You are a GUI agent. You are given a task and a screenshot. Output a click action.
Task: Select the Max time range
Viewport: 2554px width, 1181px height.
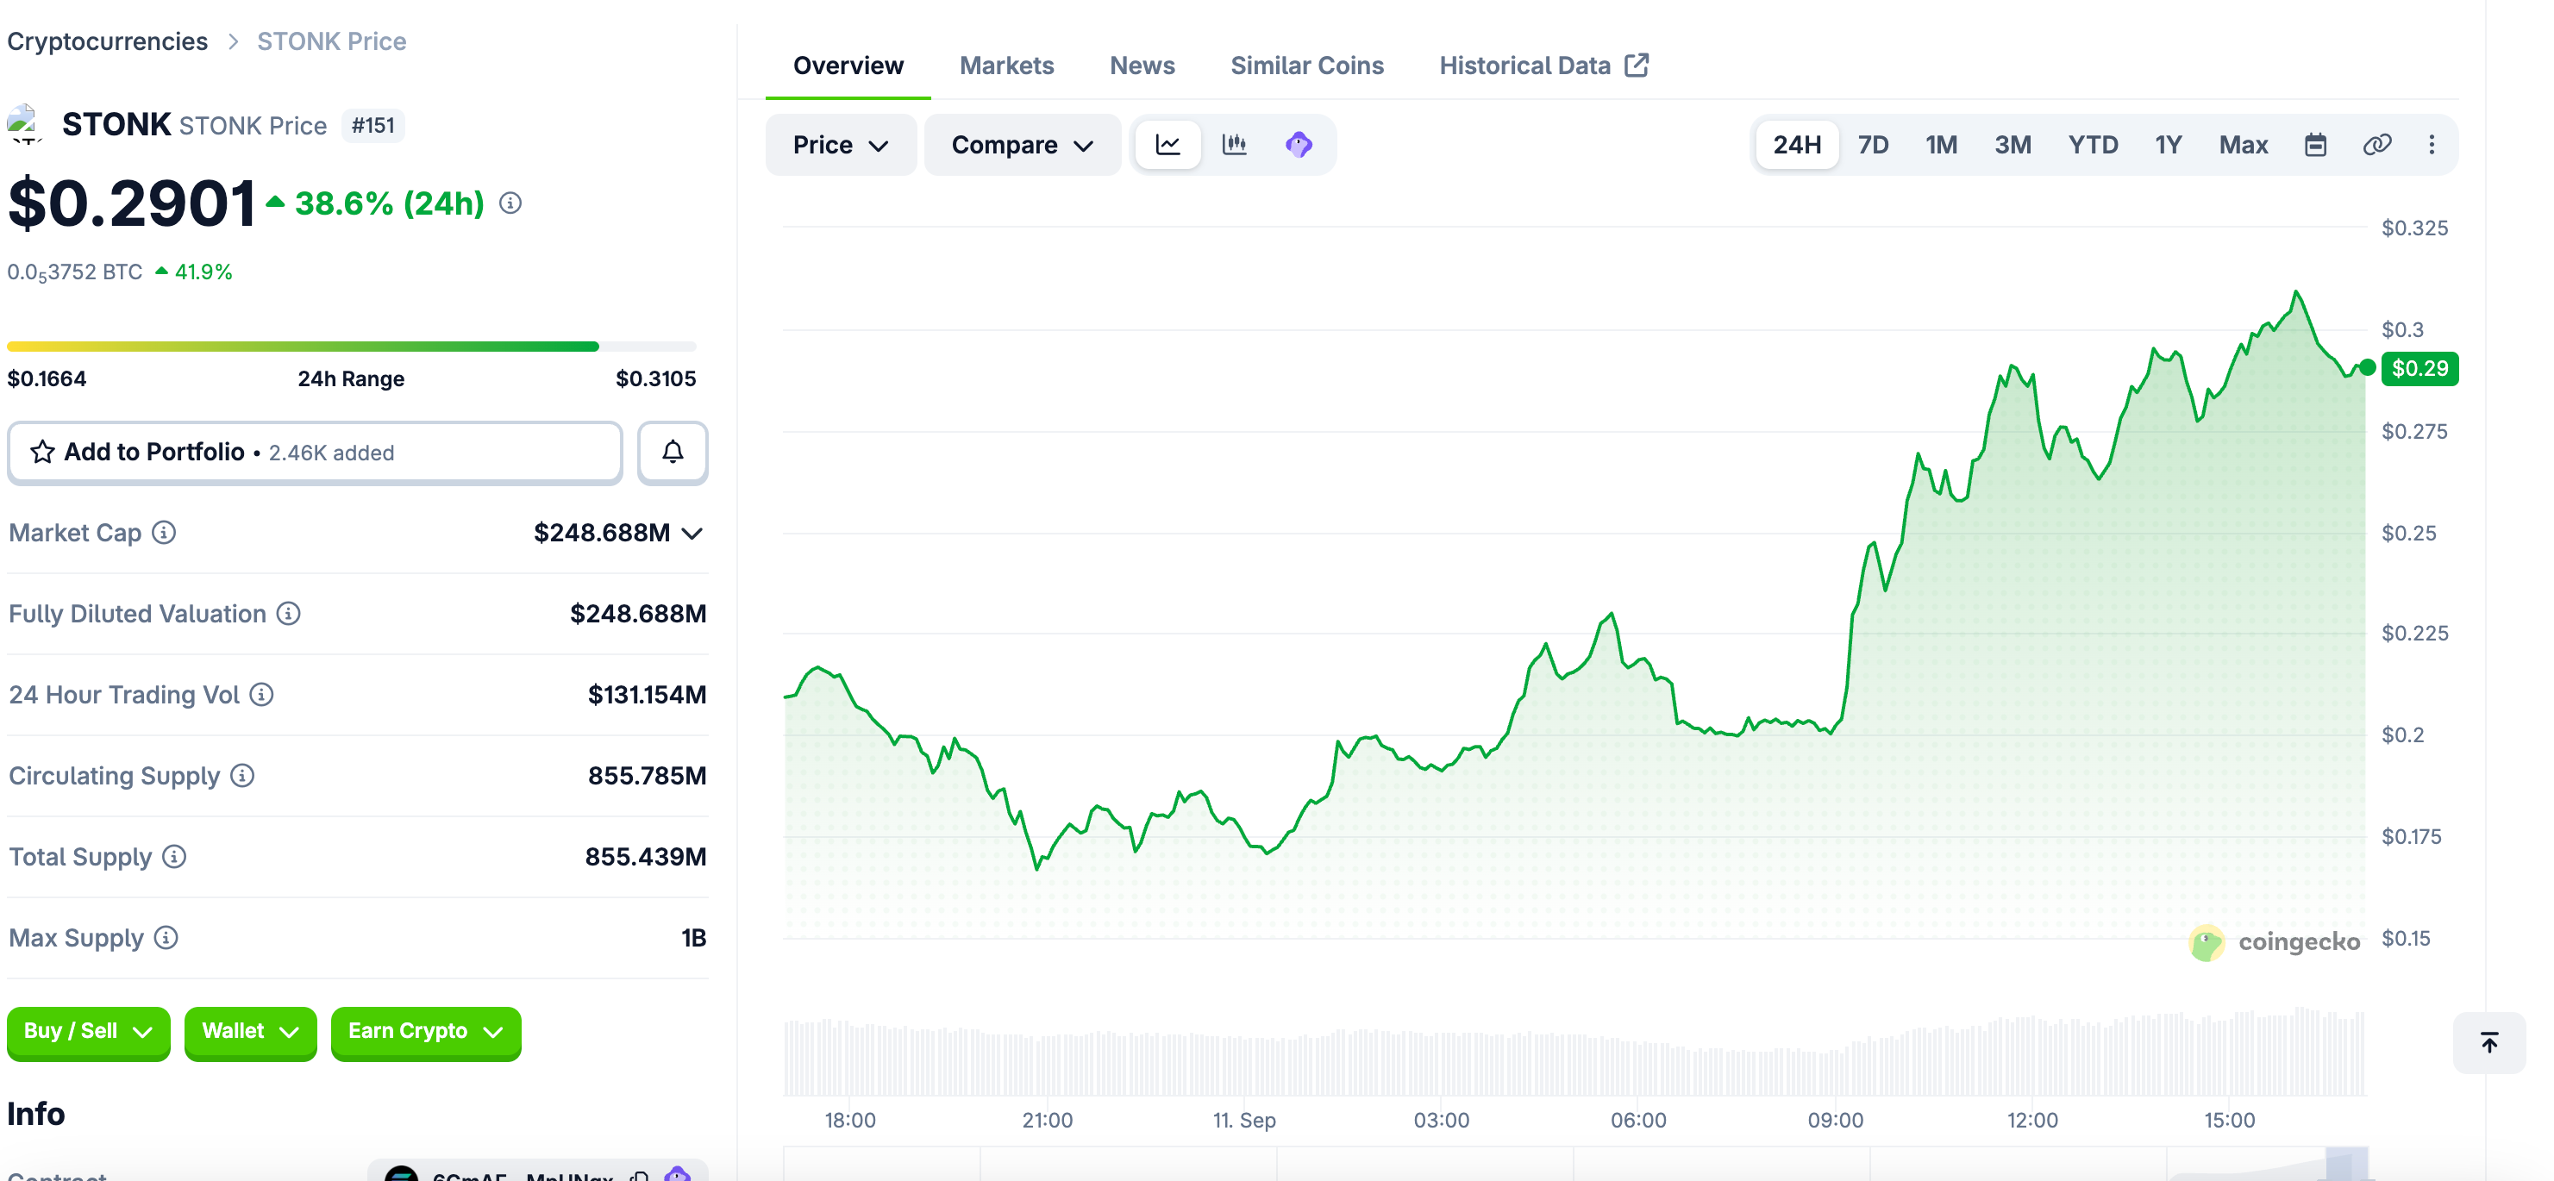pyautogui.click(x=2244, y=145)
